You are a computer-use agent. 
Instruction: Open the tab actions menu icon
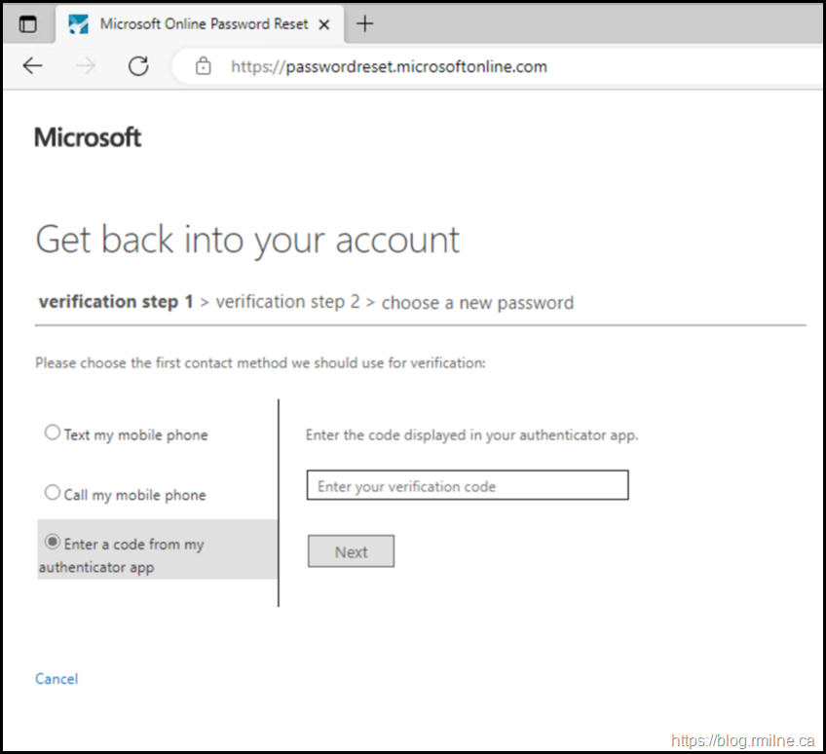(x=28, y=24)
